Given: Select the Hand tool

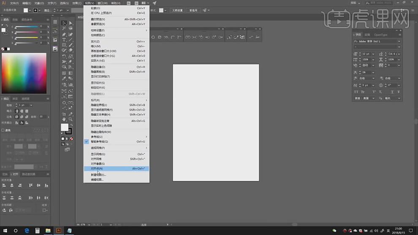Looking at the screenshot, I should pyautogui.click(x=64, y=119).
